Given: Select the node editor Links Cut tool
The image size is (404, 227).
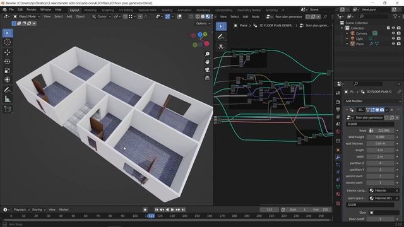Looking at the screenshot, I should 221,47.
